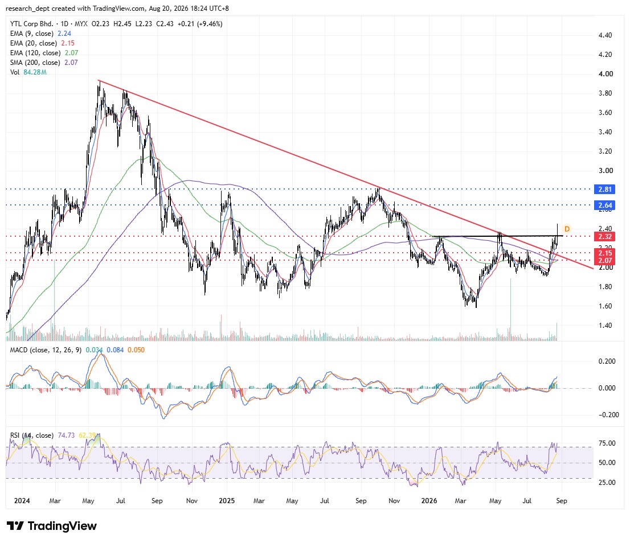
Task: Click the blue 2.64 price label
Action: pos(605,205)
